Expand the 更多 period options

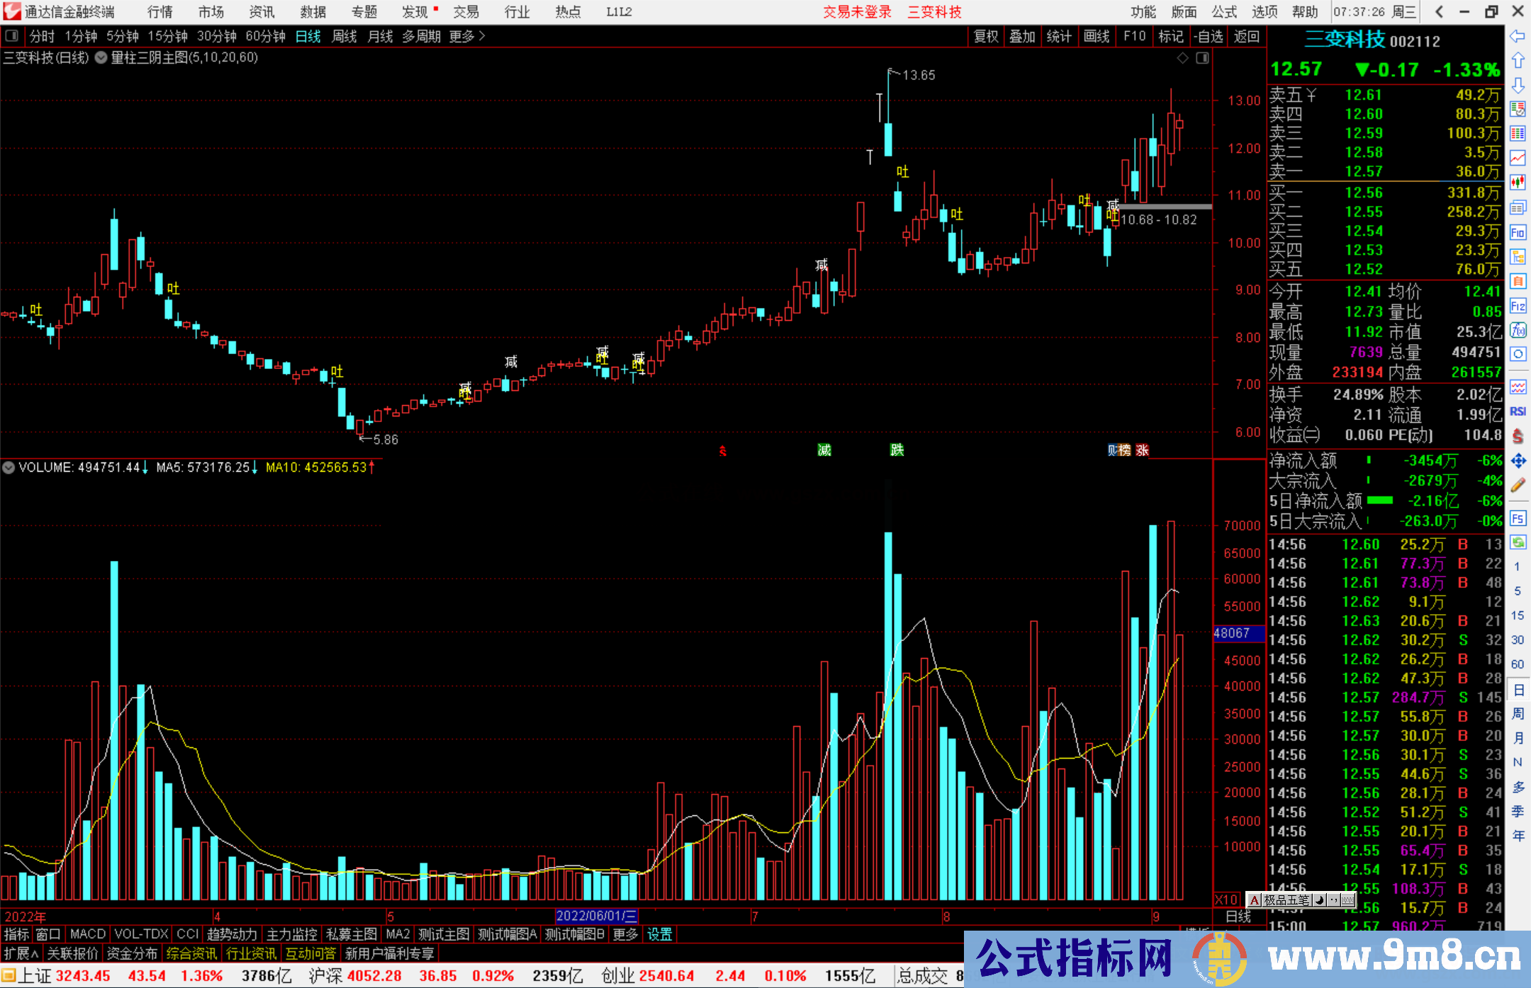467,36
